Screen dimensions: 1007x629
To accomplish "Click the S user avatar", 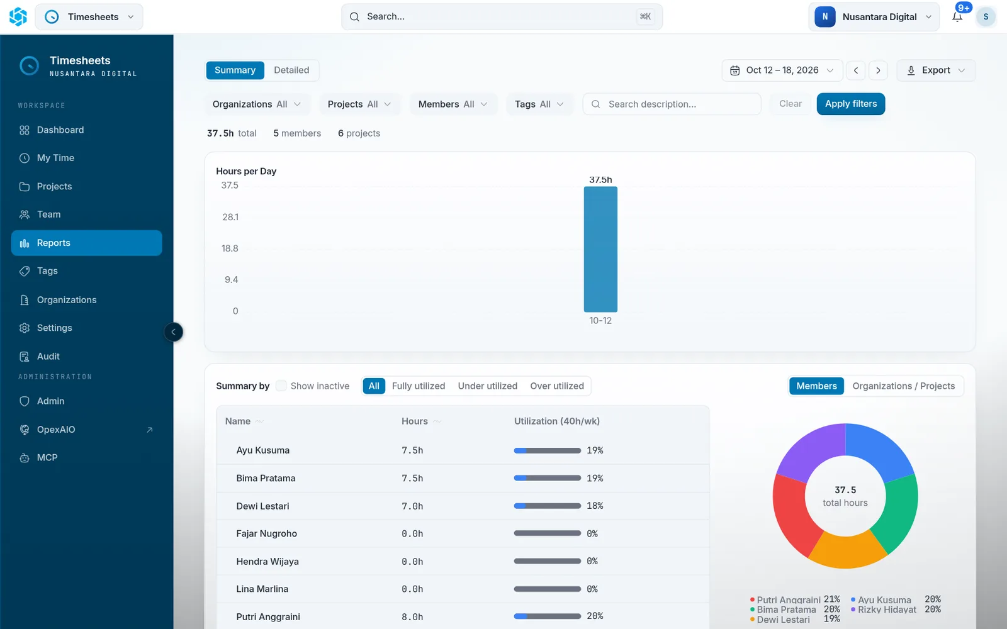I will tap(986, 17).
